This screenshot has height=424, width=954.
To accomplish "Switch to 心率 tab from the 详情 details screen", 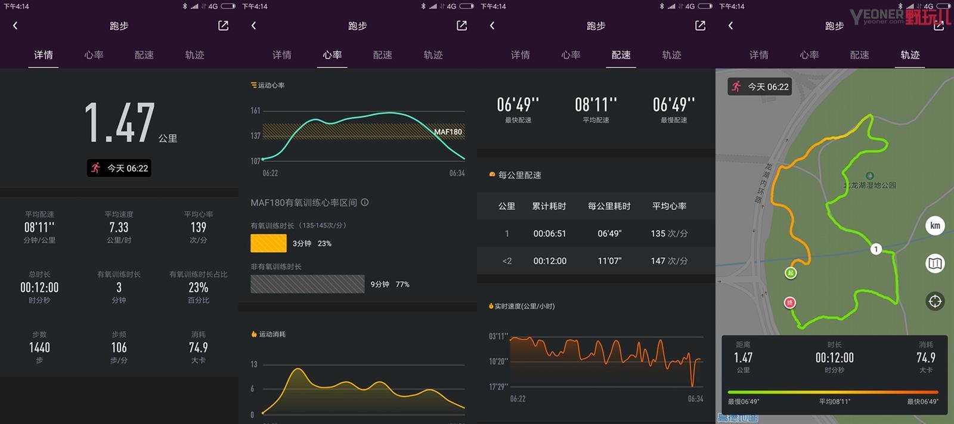I will (x=94, y=55).
